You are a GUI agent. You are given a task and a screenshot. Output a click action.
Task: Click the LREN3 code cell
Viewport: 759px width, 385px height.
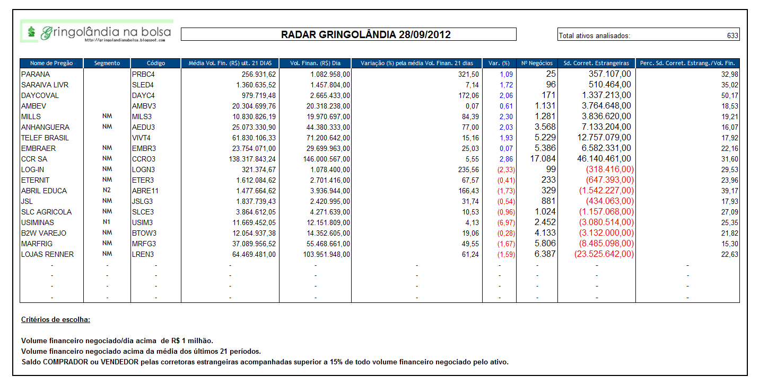click(143, 254)
